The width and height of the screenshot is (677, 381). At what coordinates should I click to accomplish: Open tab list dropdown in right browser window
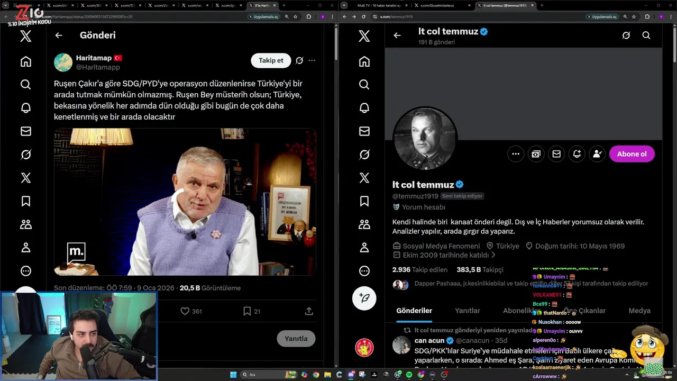click(x=345, y=5)
